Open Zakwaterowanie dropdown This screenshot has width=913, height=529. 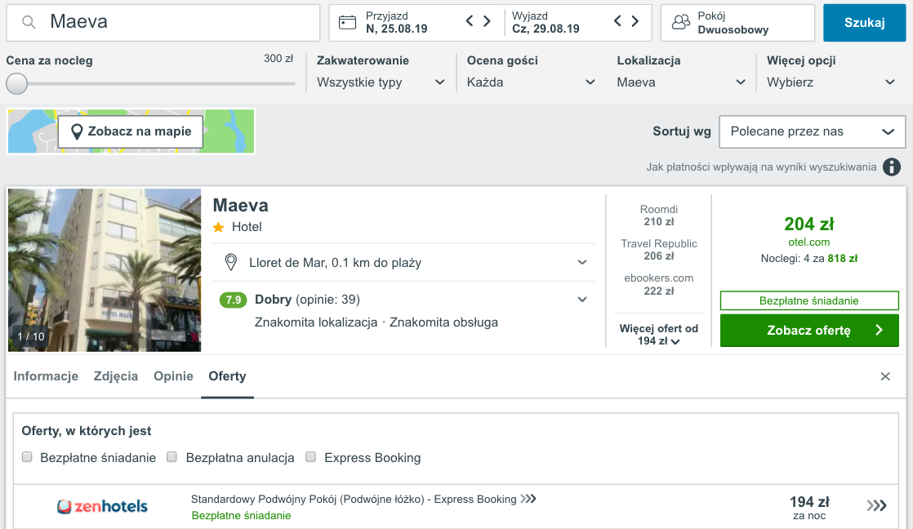pyautogui.click(x=381, y=82)
